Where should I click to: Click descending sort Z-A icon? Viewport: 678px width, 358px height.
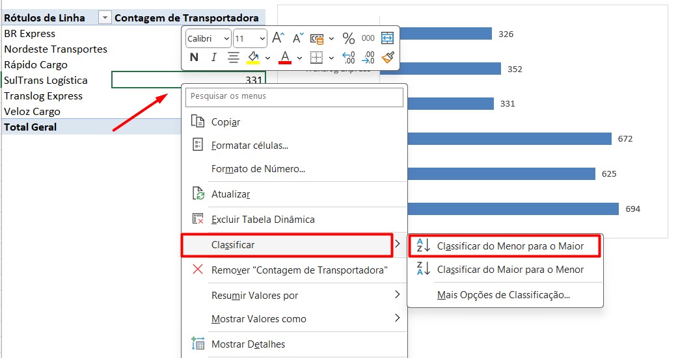click(x=424, y=268)
